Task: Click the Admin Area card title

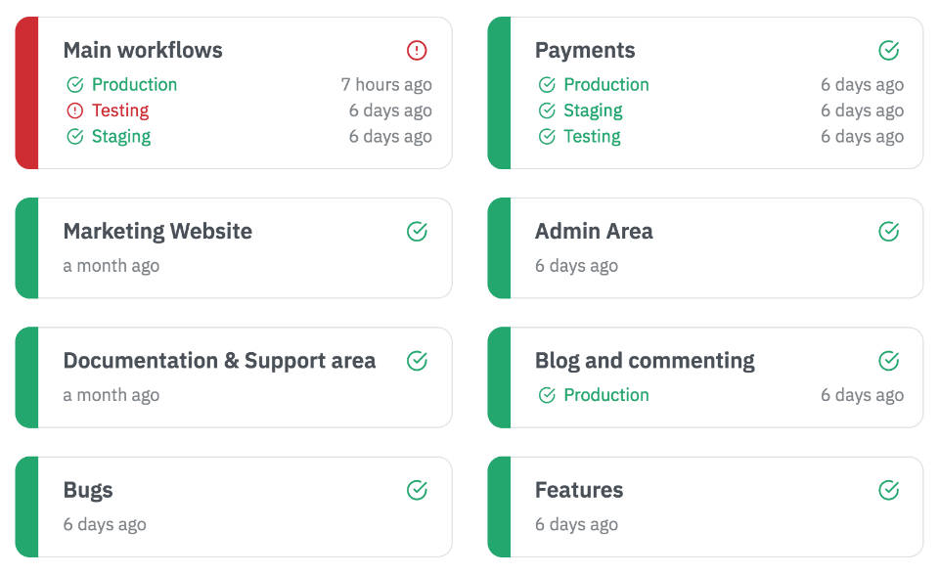Action: (594, 232)
